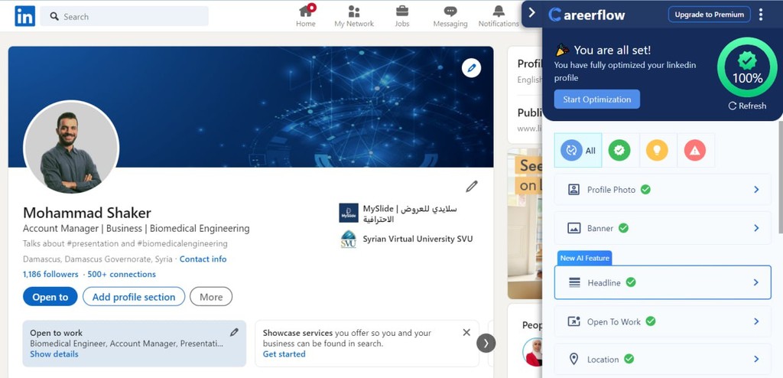Click the Profile Photo icon in Careerflow
Screen dimensions: 783x378
573,190
